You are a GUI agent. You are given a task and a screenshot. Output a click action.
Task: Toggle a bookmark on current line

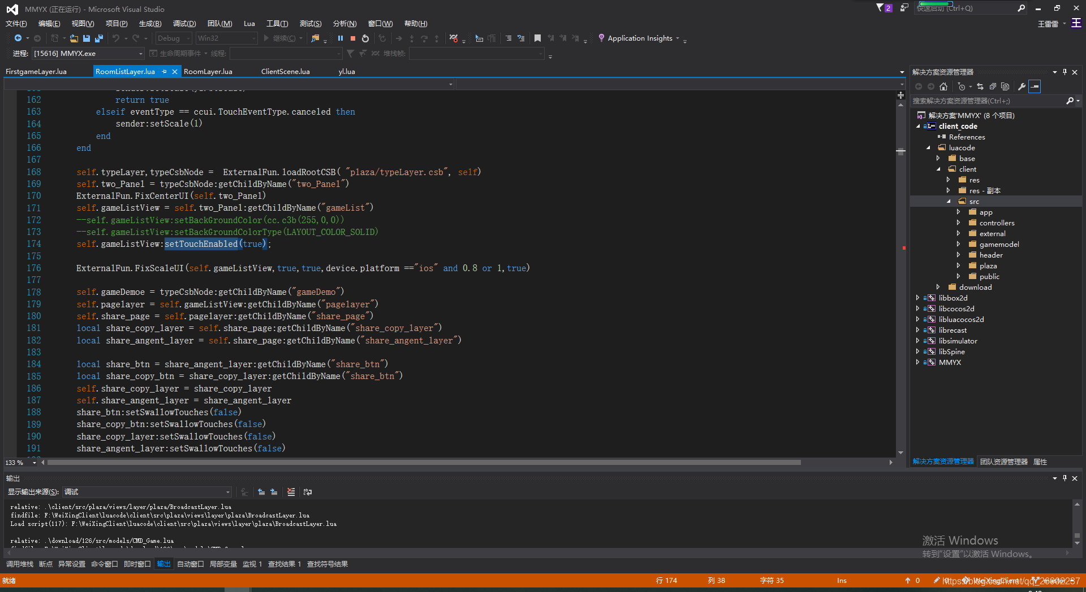537,38
